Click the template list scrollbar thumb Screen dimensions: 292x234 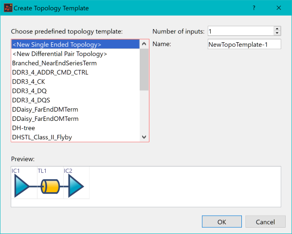(x=144, y=69)
